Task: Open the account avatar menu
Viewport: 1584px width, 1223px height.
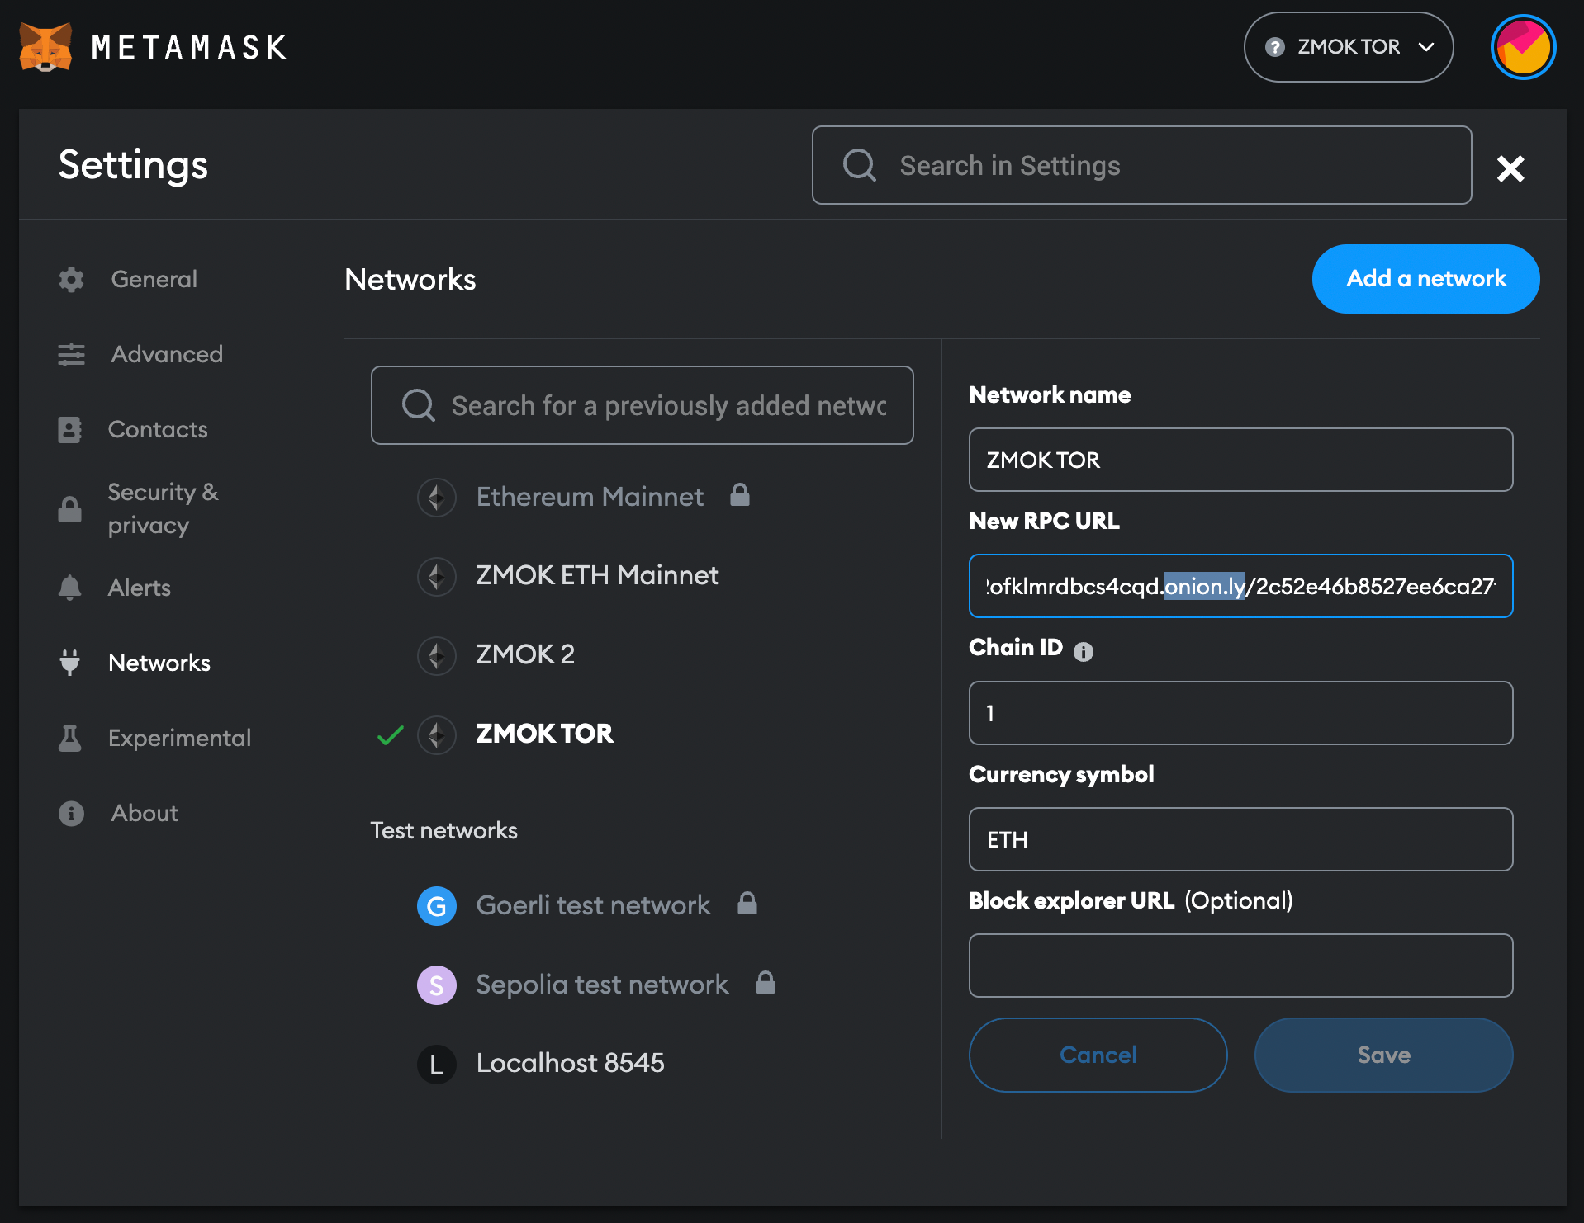Action: pos(1523,47)
